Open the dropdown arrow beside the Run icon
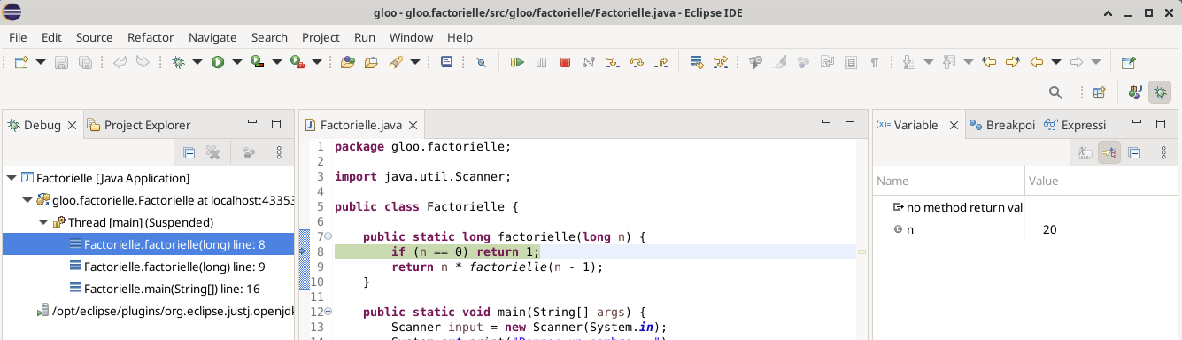 coord(237,63)
